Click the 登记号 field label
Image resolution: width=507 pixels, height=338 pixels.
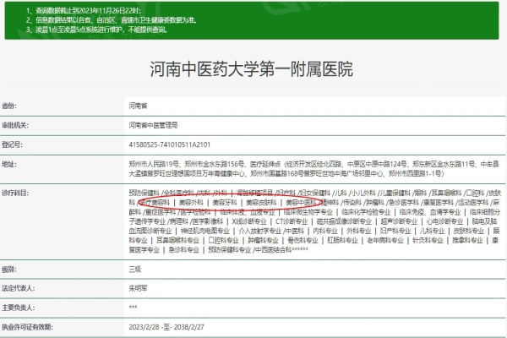(x=13, y=144)
